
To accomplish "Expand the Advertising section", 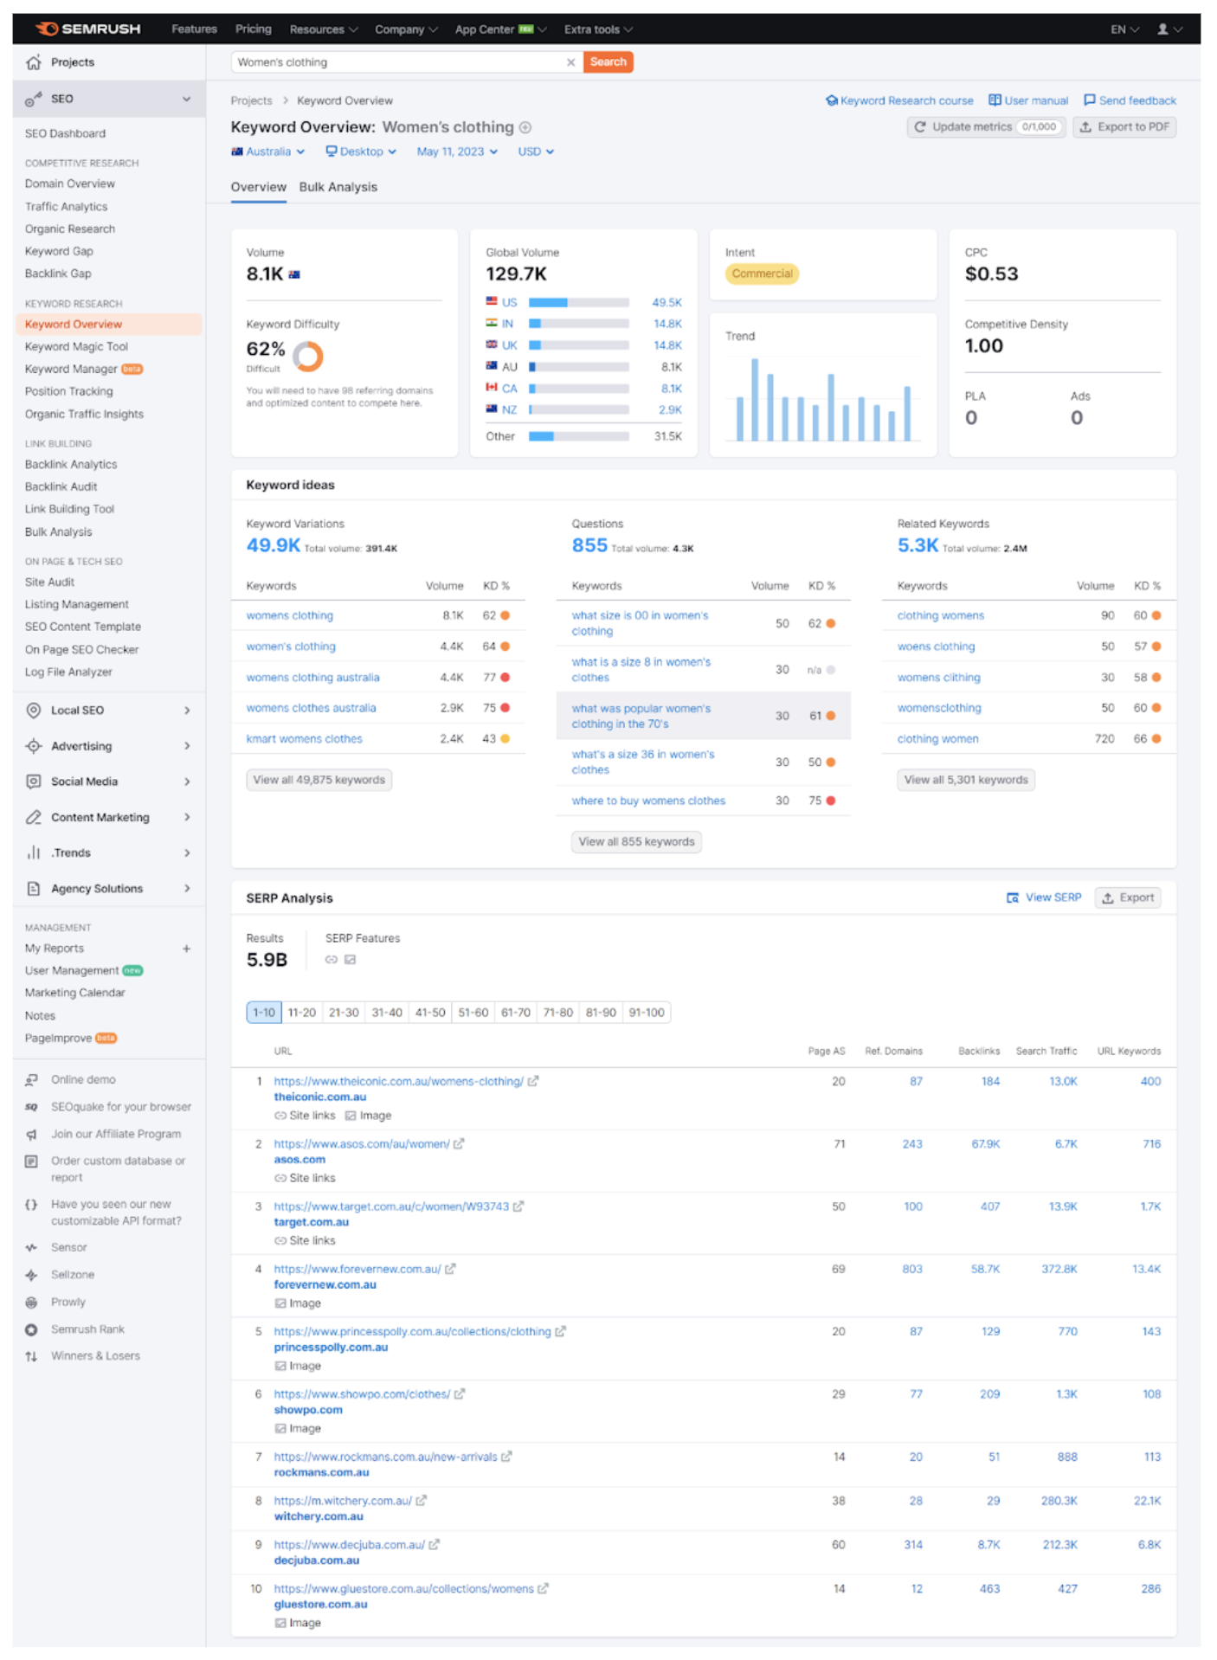I will (187, 746).
